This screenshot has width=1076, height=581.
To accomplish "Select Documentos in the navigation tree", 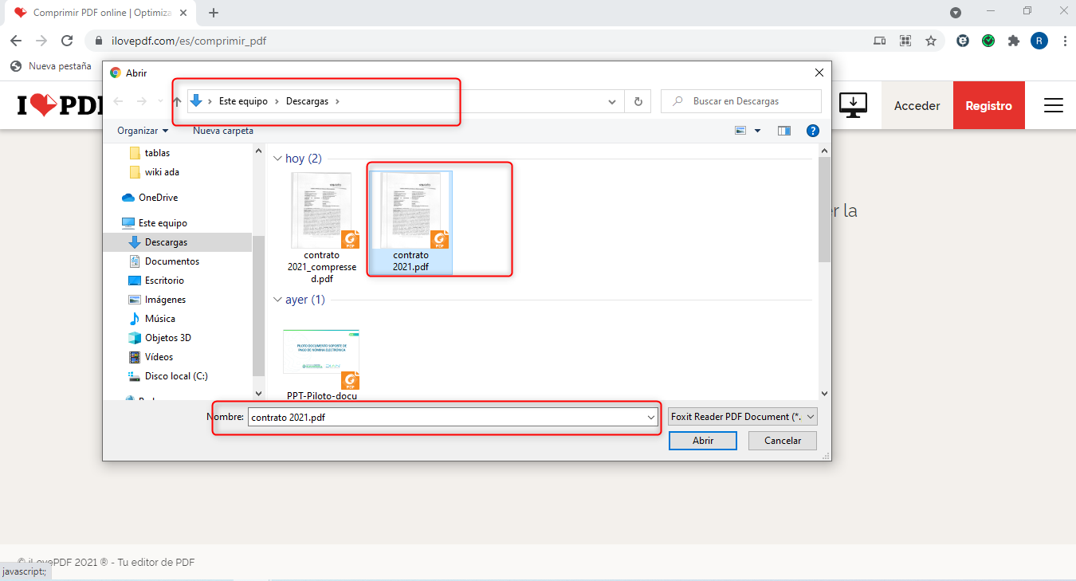I will (x=171, y=261).
